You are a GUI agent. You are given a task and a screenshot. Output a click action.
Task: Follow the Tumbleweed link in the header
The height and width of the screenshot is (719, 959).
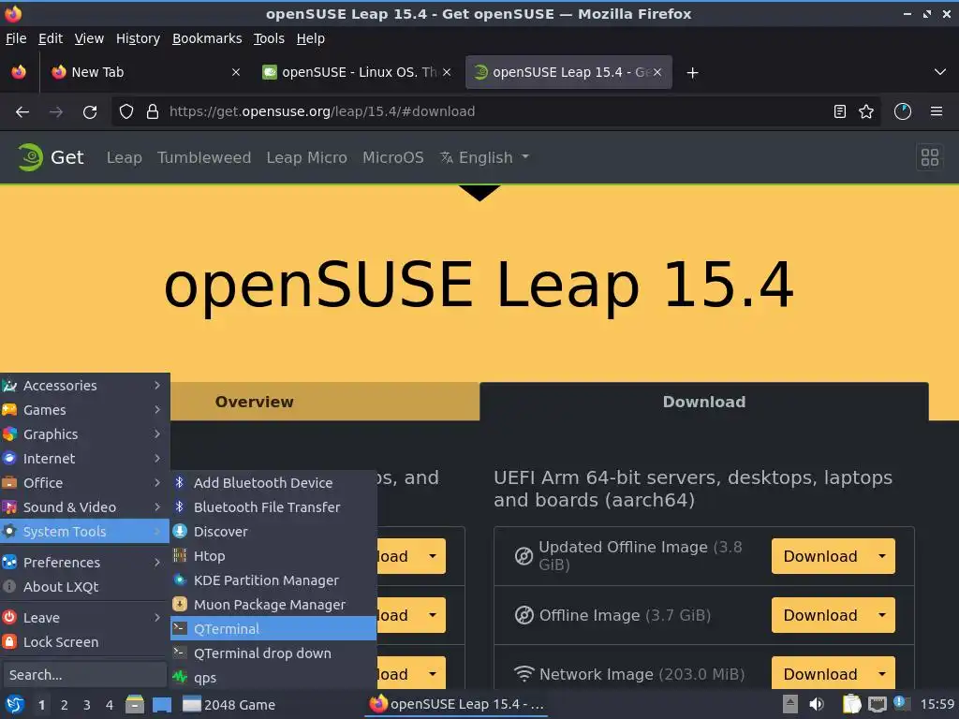[204, 157]
